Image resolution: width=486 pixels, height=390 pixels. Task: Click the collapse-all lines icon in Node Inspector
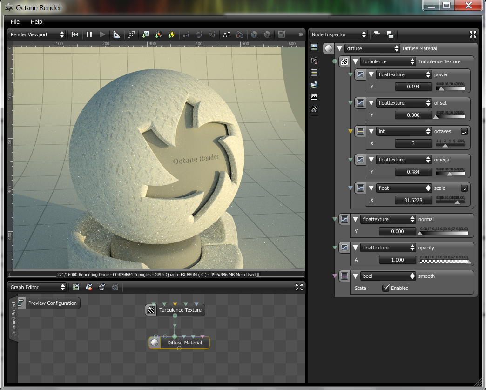(377, 34)
